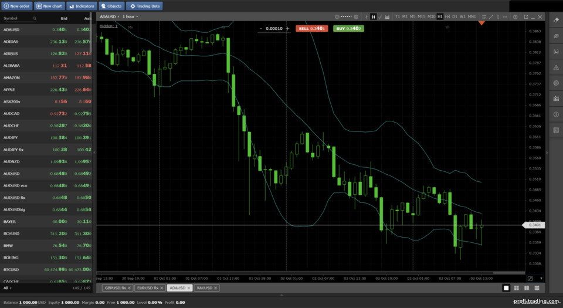
Task: Select the vertical line drawing tool
Action: tap(498, 17)
